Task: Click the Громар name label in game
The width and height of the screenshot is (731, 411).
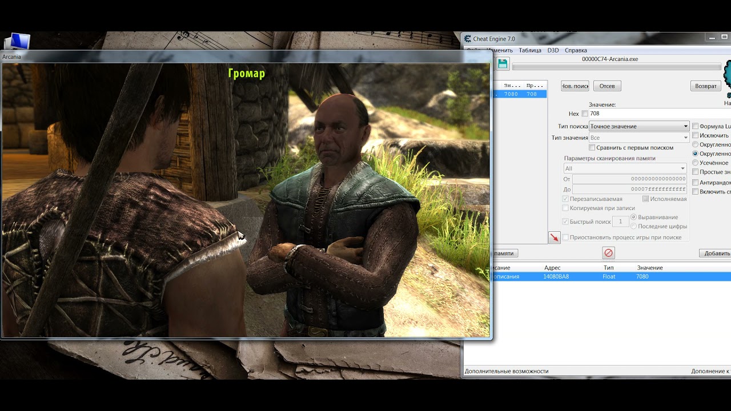Action: 246,73
